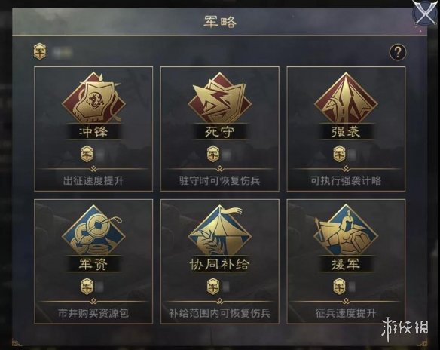This screenshot has height=350, width=440.
Task: Click the 死守 name label
Action: [220, 132]
